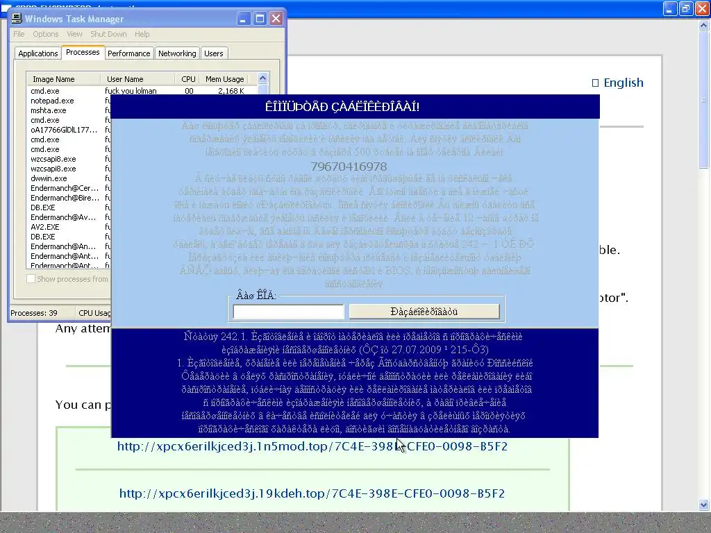Select the dwwin.exe process row

(69, 178)
